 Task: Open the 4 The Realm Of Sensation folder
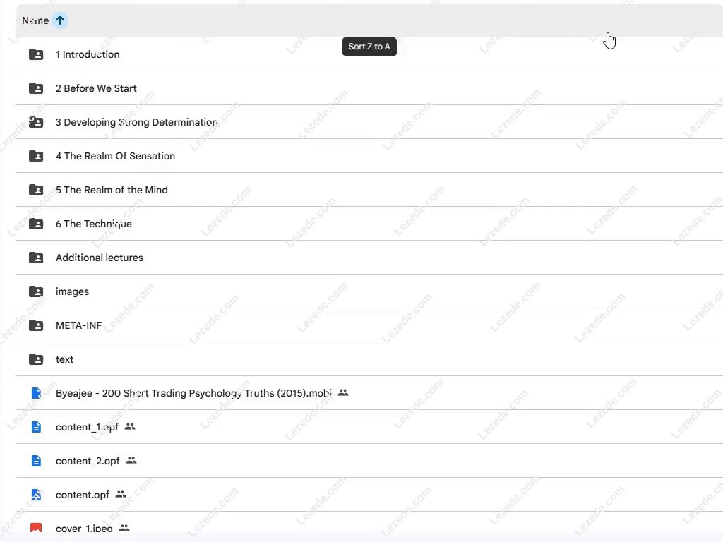115,156
